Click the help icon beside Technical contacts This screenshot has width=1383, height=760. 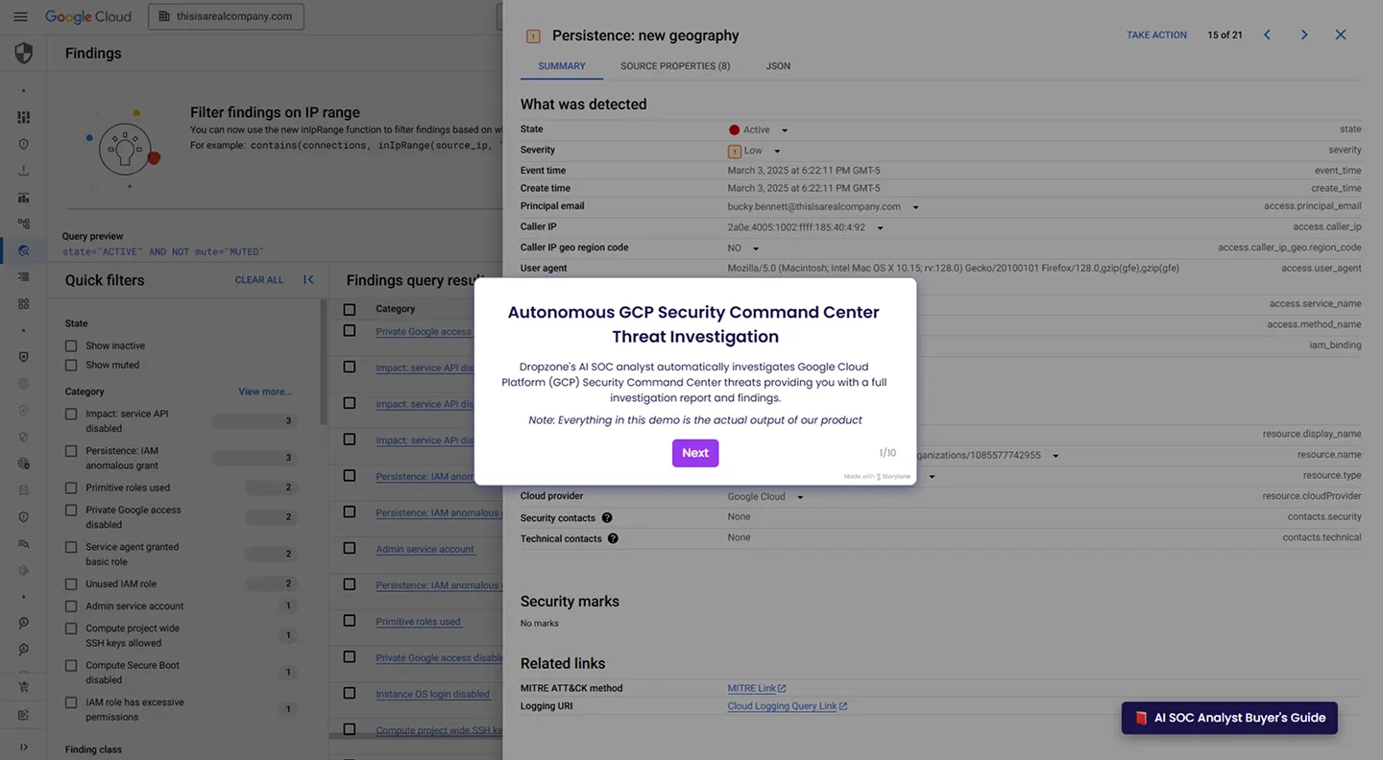[613, 538]
